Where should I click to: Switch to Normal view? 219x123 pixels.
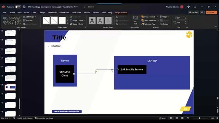pyautogui.click(x=171, y=118)
